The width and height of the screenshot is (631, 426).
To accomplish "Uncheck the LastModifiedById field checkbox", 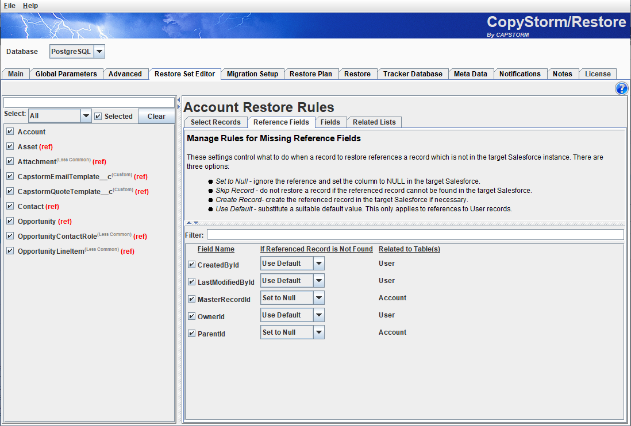I will (191, 282).
